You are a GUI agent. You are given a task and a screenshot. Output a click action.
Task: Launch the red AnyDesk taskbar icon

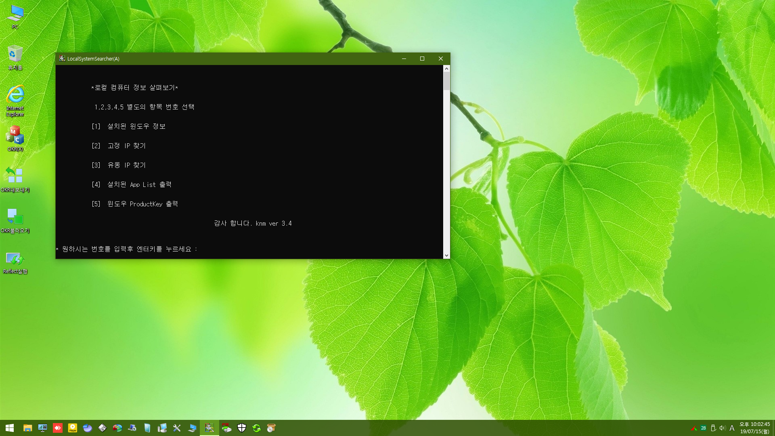click(x=58, y=428)
